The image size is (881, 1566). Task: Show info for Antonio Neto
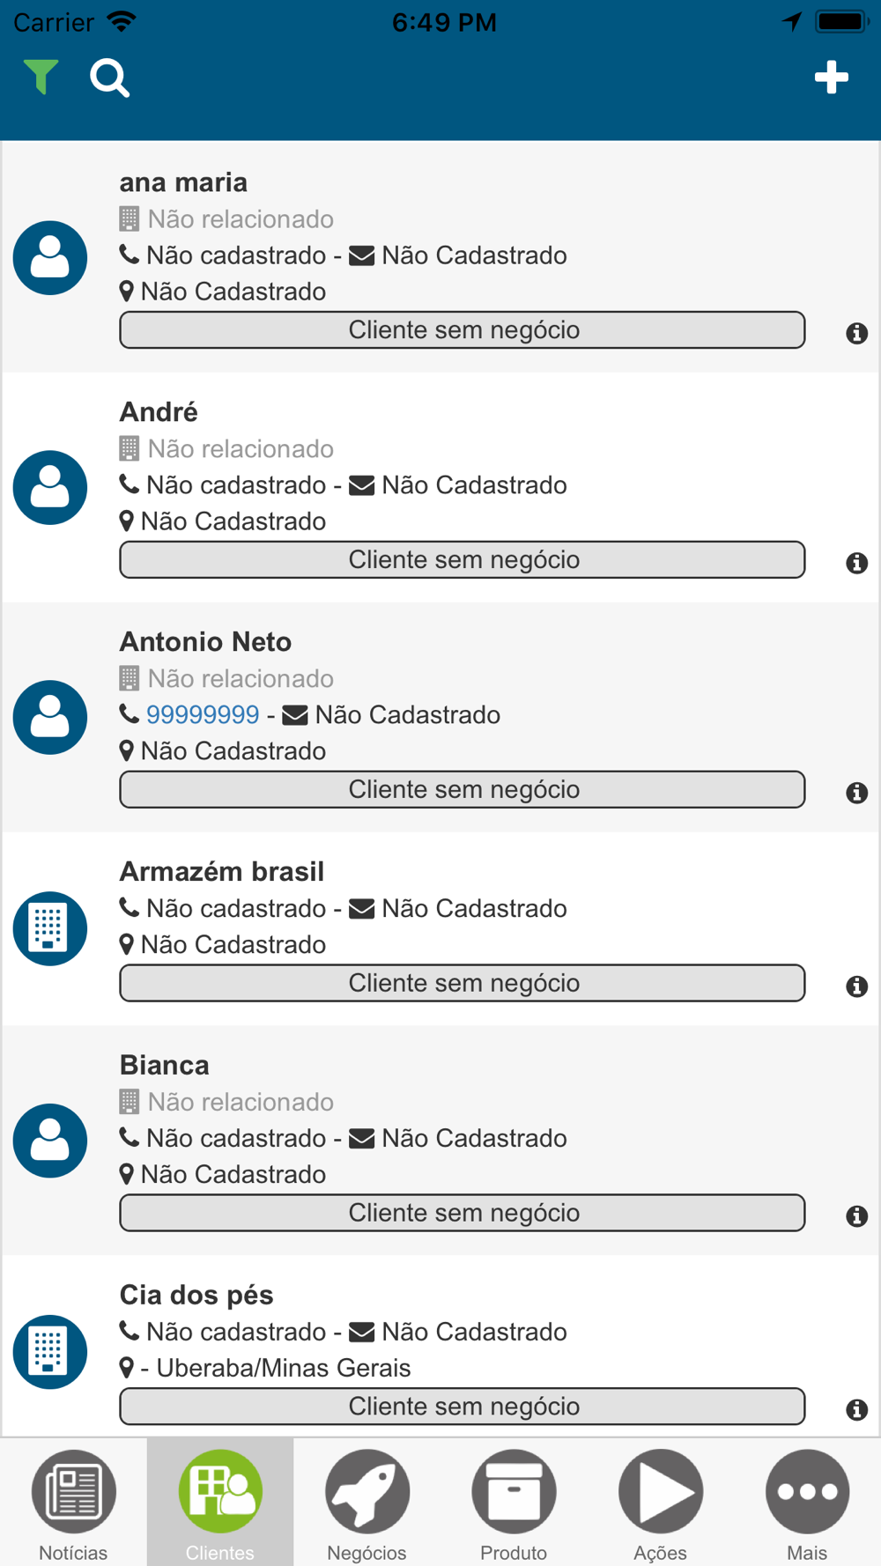click(x=856, y=793)
